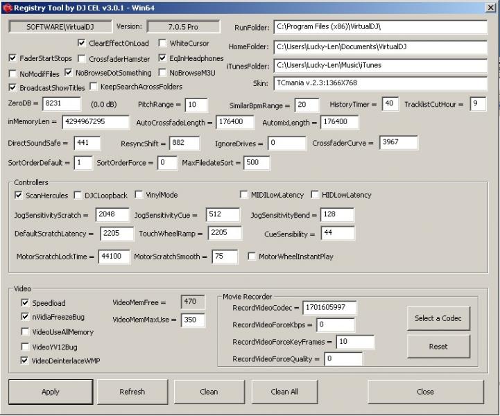Click the iTunesFolder path field
Viewport: 500px width, 416px height.
(381, 66)
